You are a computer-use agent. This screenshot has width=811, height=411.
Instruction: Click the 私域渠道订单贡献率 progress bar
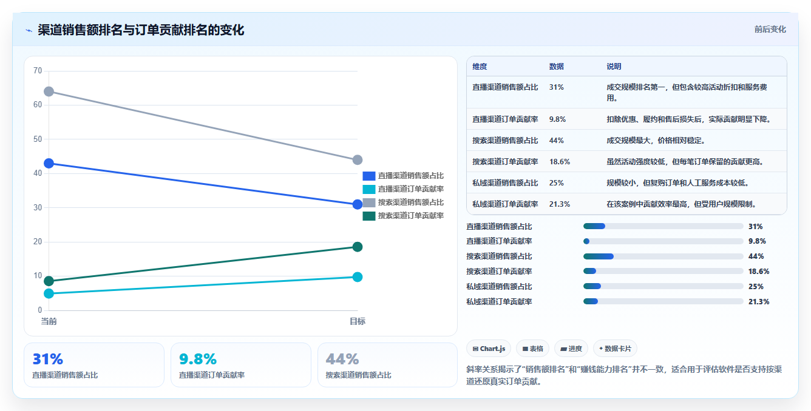click(663, 301)
